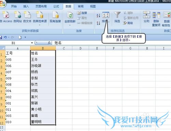Viewport: 171px width, 131px height.
Task: Click cell containing 孙晓颖
Action: [43, 66]
